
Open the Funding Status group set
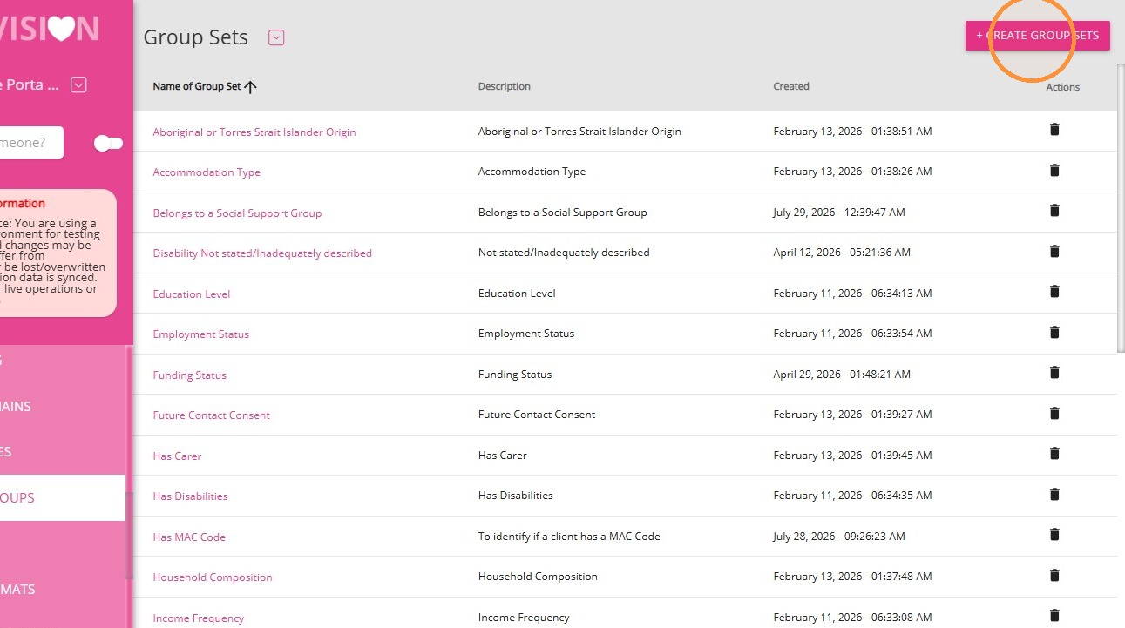pos(190,375)
